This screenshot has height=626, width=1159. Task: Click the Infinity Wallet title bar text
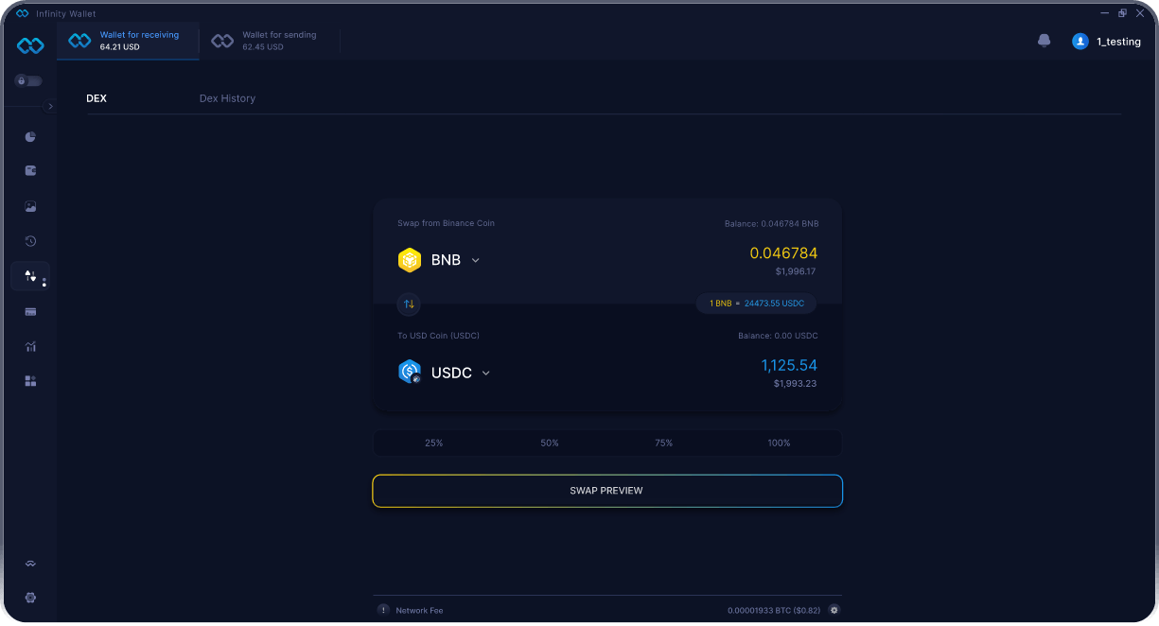(x=66, y=13)
